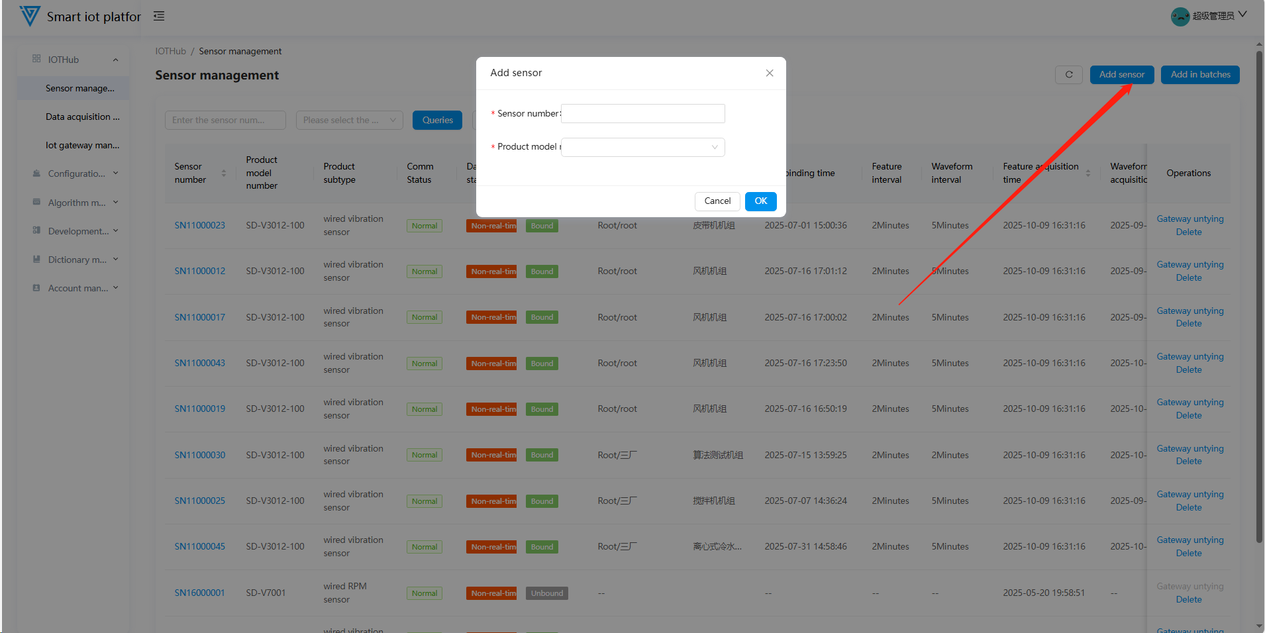Expand the Account management menu
1265x633 pixels.
click(x=115, y=288)
